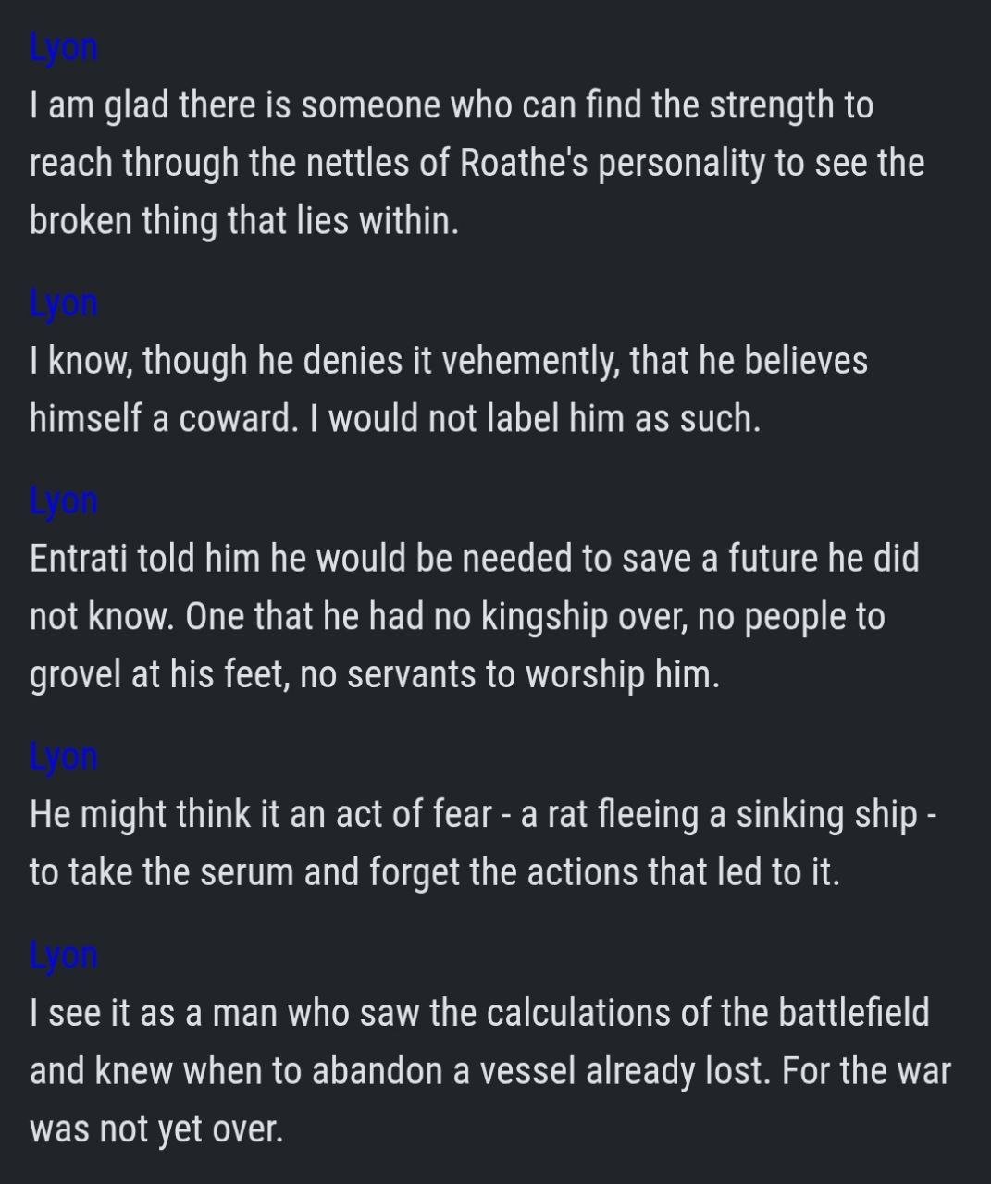The width and height of the screenshot is (991, 1184).
Task: Click the message starting "I know, though he denies"
Action: (449, 389)
